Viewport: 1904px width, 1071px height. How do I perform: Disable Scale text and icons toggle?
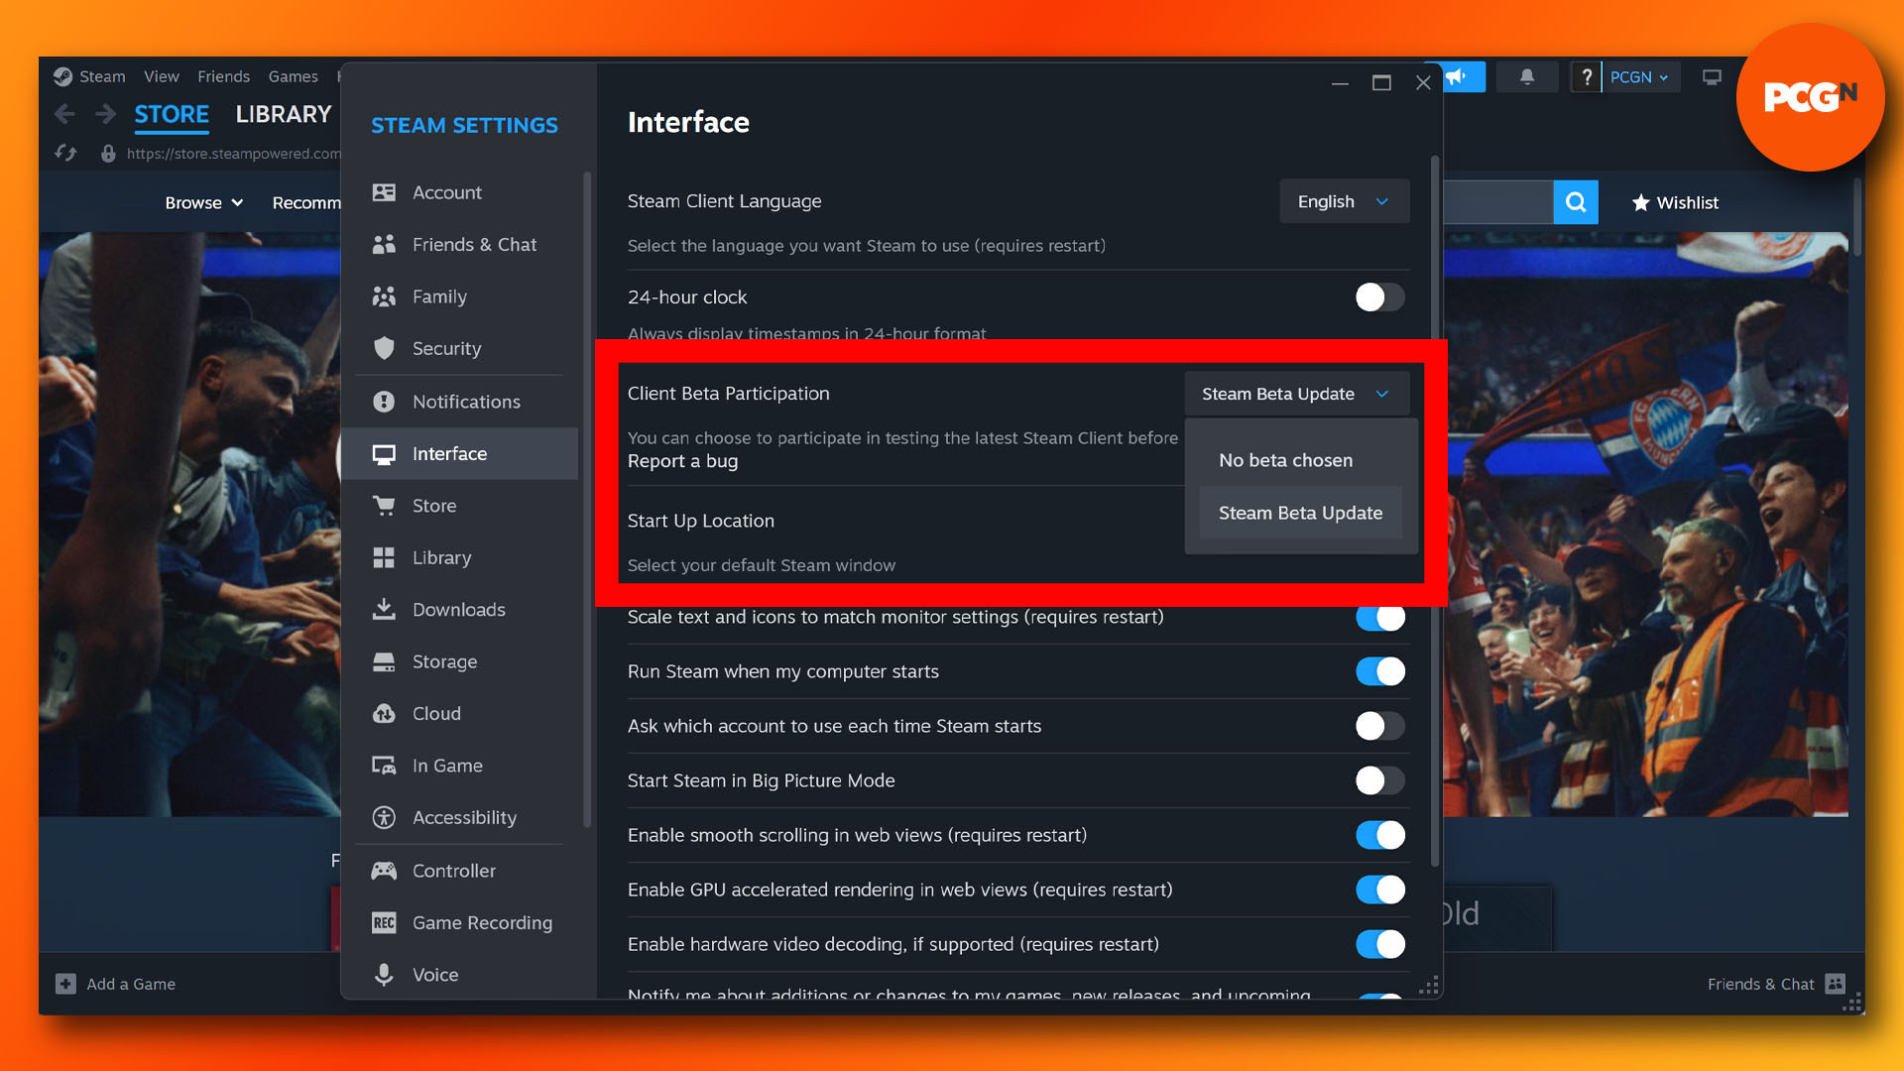(x=1380, y=617)
